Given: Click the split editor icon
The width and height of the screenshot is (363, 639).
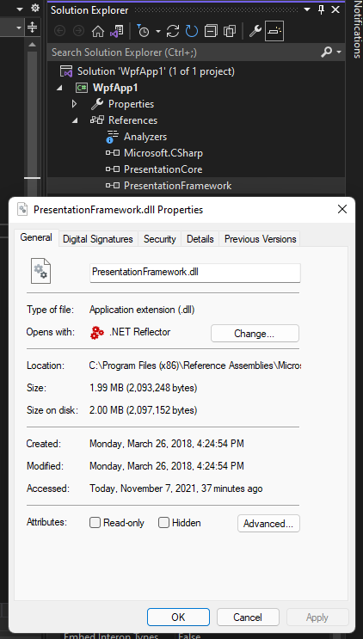Looking at the screenshot, I should point(32,28).
